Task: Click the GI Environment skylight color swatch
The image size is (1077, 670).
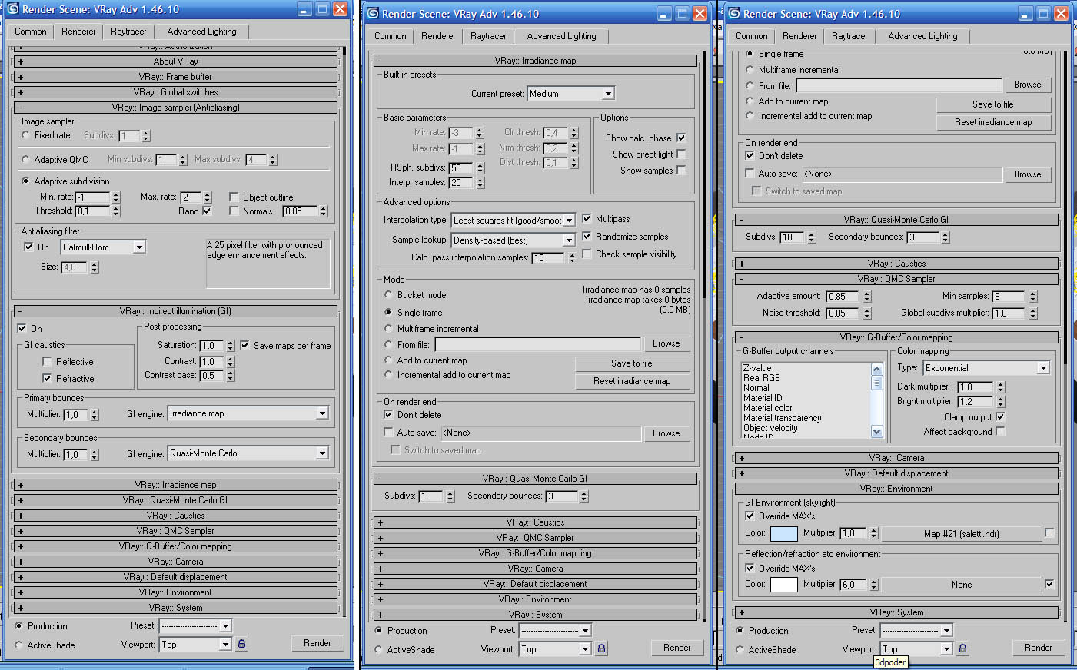Action: point(783,533)
